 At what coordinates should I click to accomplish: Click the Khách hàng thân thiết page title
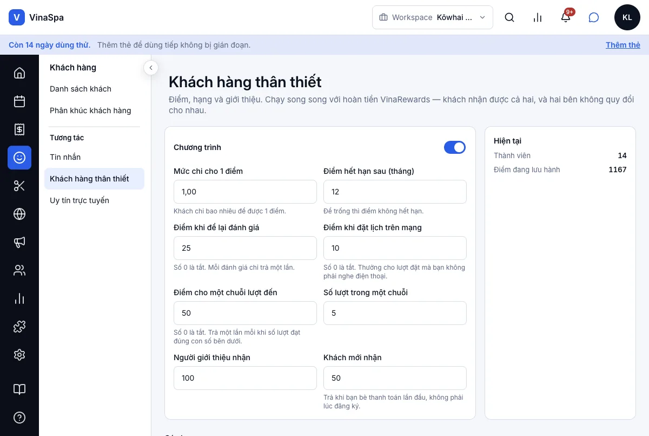(x=245, y=82)
